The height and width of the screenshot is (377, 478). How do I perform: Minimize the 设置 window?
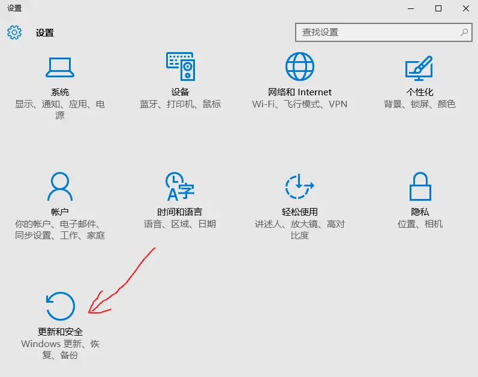click(x=411, y=8)
